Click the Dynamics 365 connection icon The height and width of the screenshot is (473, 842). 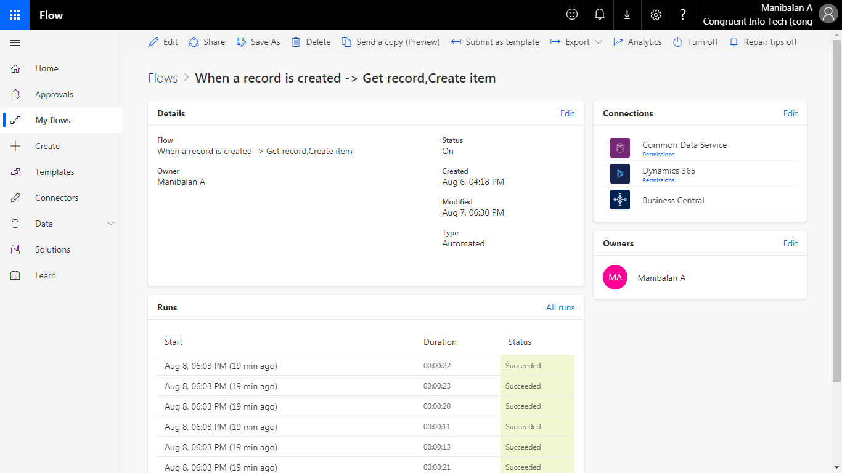coord(620,174)
